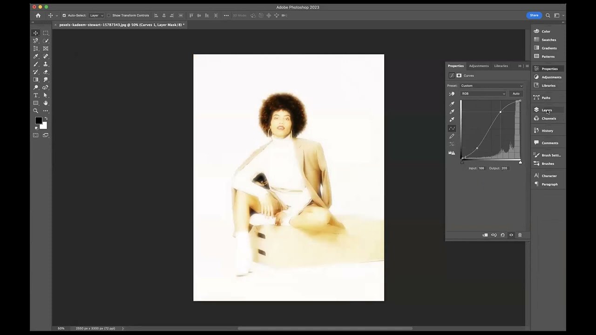This screenshot has width=596, height=335.
Task: Open the Properties panel flyout menu
Action: click(x=527, y=66)
